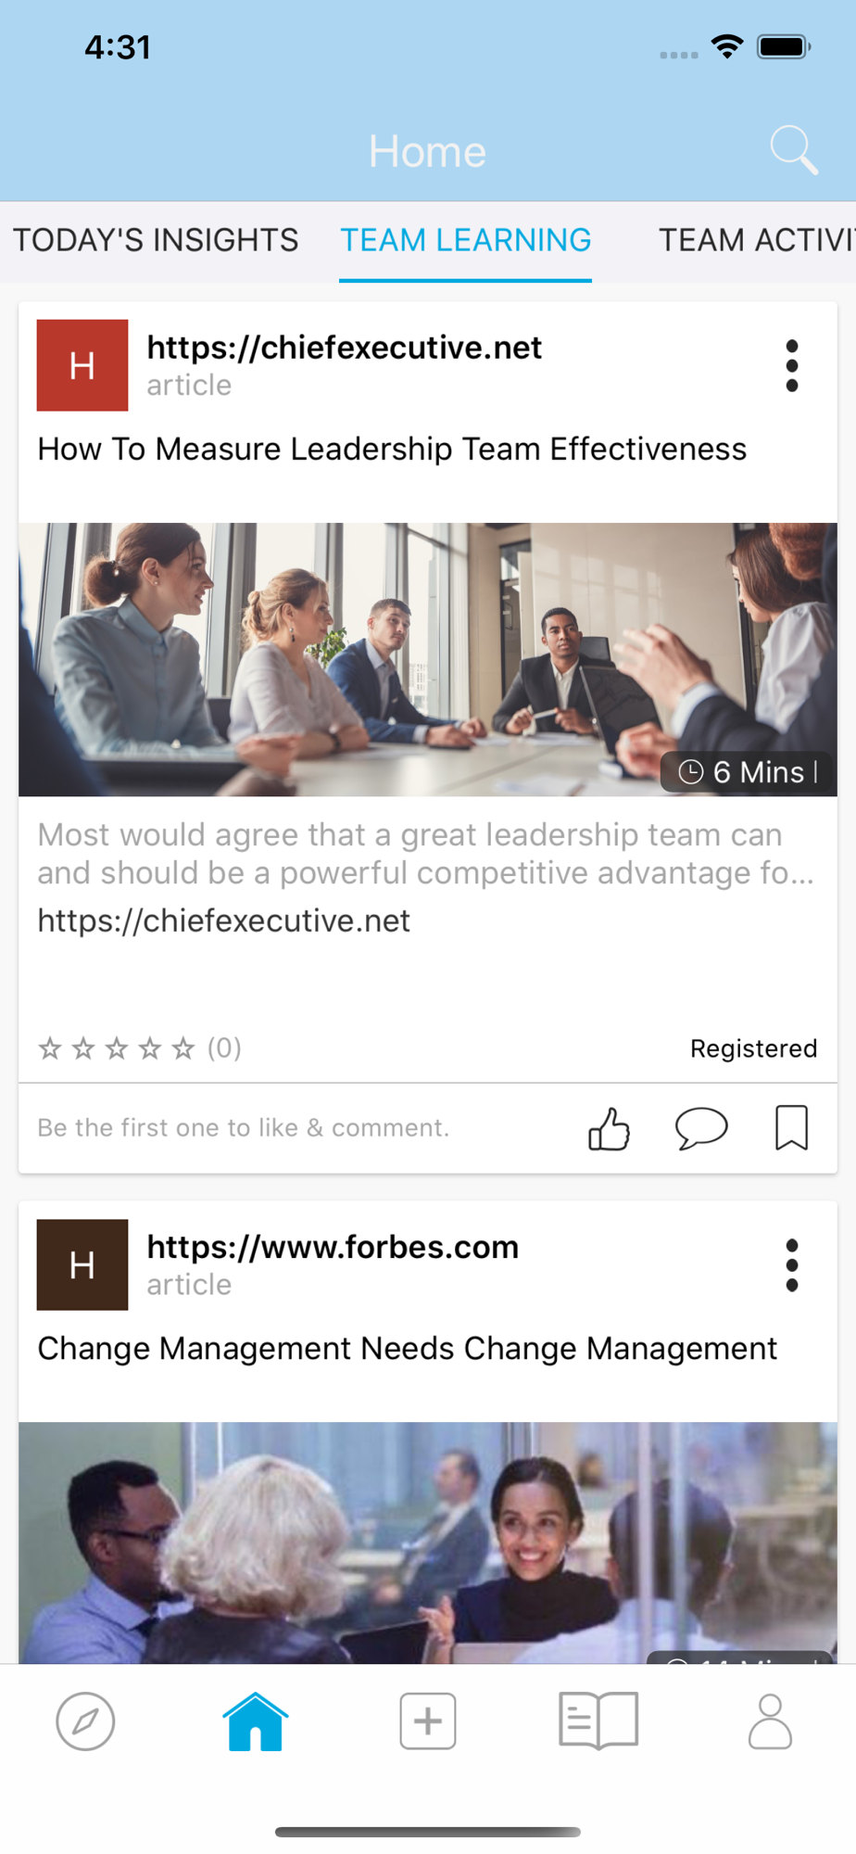Open the chiefexecutive.net link below the summary
This screenshot has height=1854, width=856.
click(x=223, y=921)
